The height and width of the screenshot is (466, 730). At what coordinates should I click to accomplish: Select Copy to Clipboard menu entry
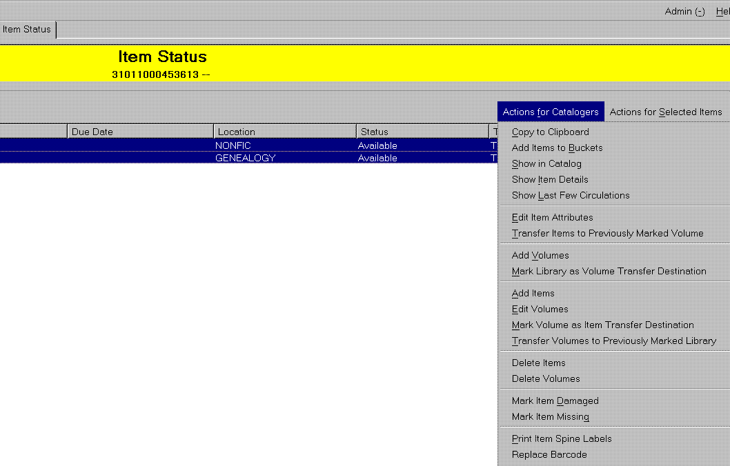(x=550, y=132)
